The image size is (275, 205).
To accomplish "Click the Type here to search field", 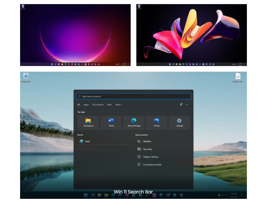I will coord(134,96).
